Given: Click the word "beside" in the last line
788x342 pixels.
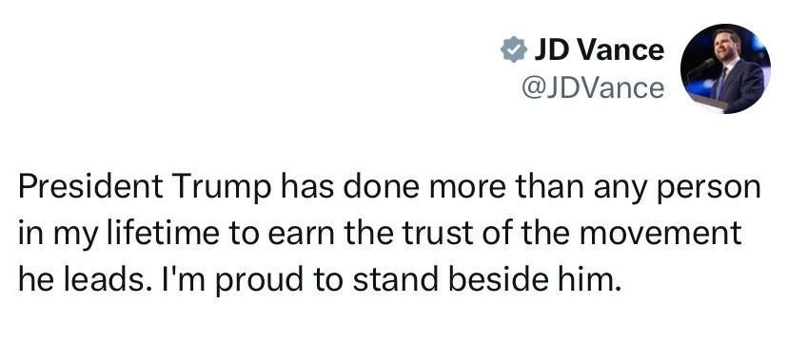Looking at the screenshot, I should [498, 280].
